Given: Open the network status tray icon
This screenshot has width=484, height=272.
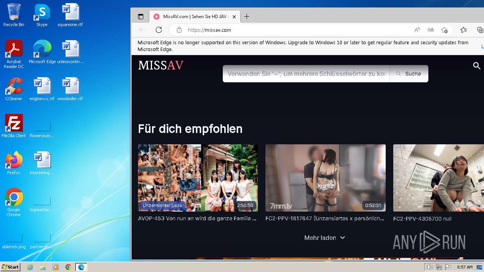Looking at the screenshot, I should [439, 267].
